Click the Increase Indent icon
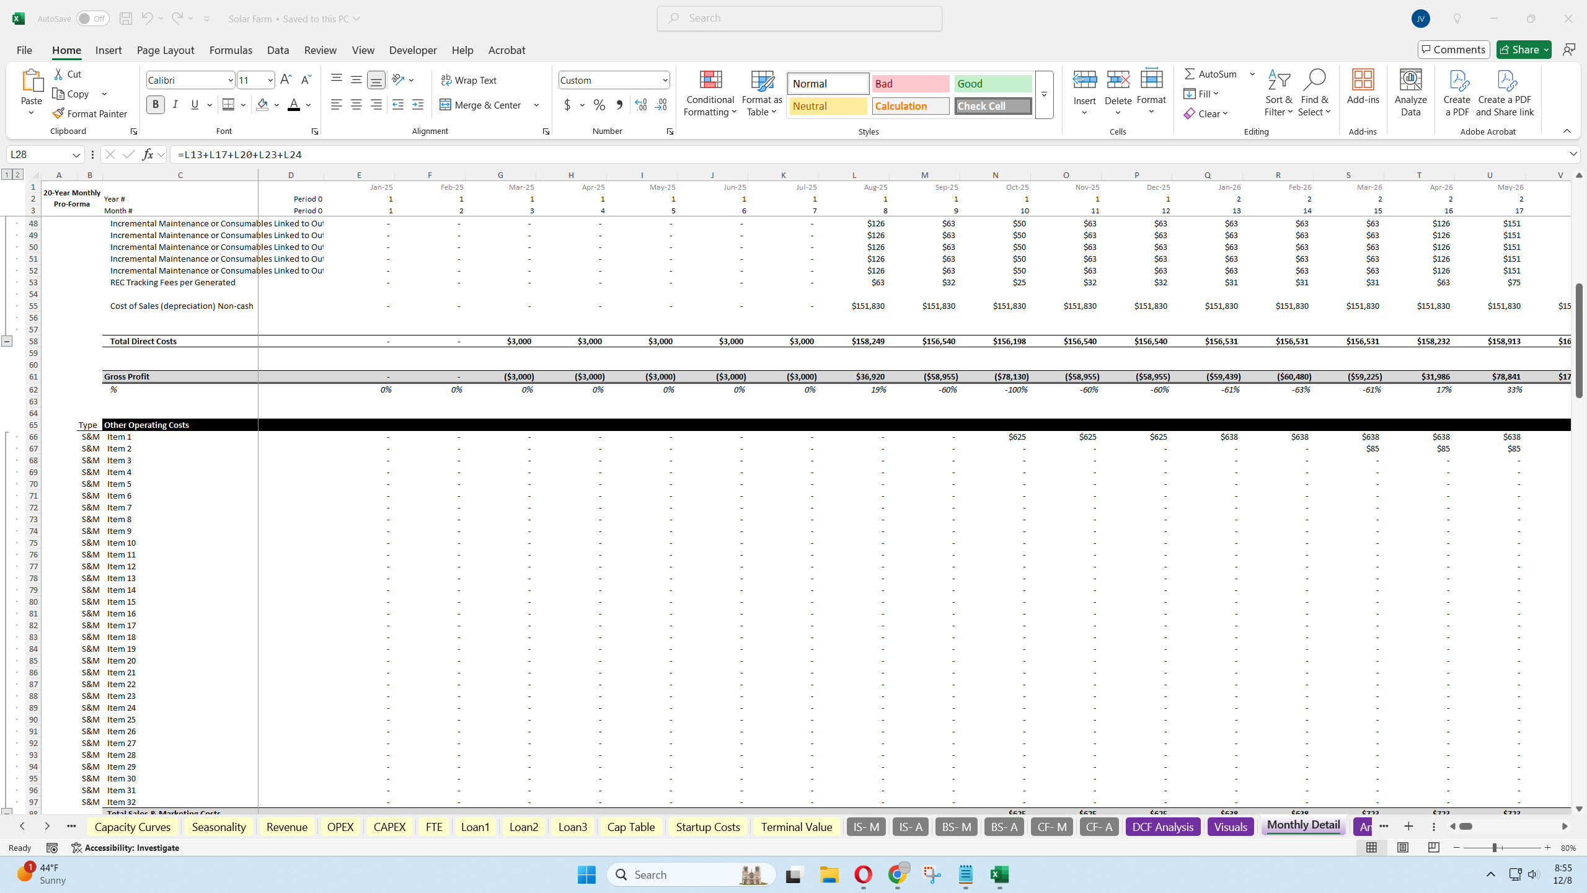1587x893 pixels. pyautogui.click(x=418, y=105)
